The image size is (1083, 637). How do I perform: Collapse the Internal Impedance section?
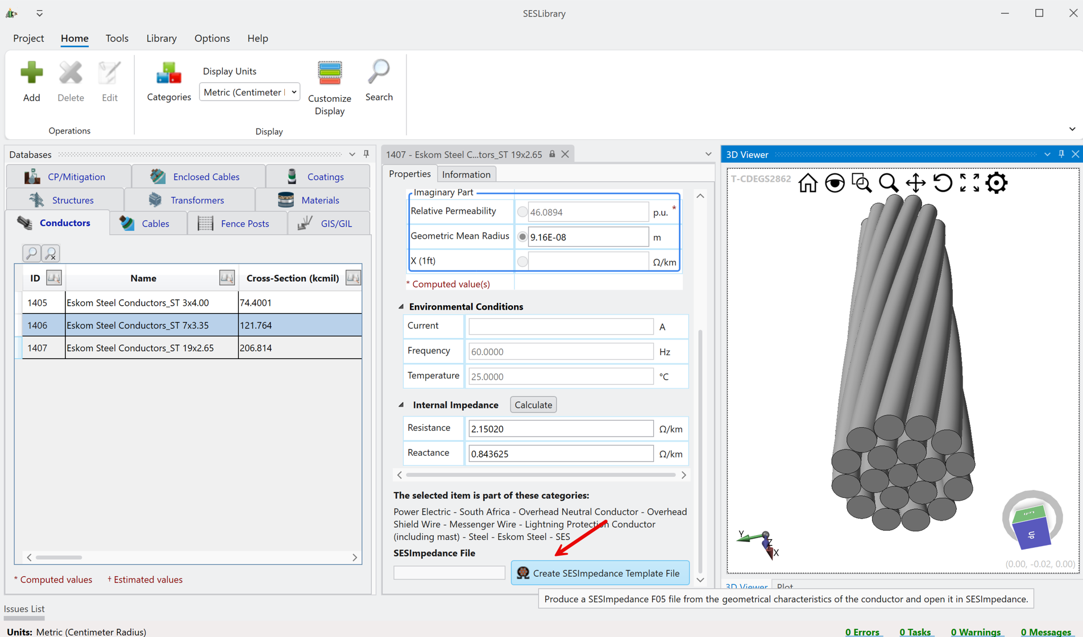pos(401,405)
